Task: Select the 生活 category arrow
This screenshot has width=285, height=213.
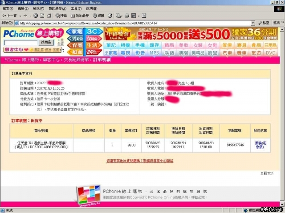Action: (94, 45)
